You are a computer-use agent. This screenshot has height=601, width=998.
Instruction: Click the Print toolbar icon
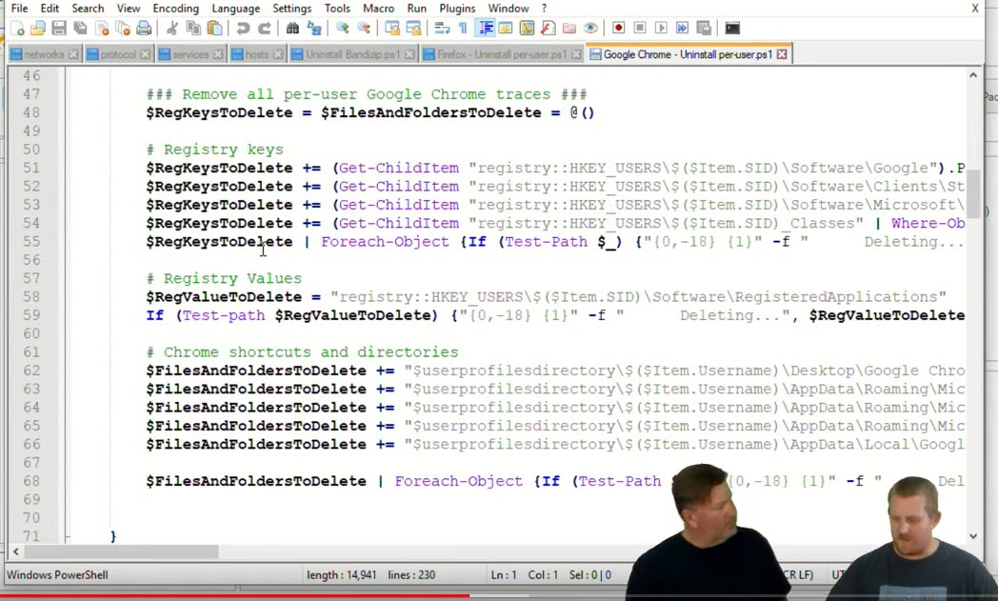coord(145,28)
